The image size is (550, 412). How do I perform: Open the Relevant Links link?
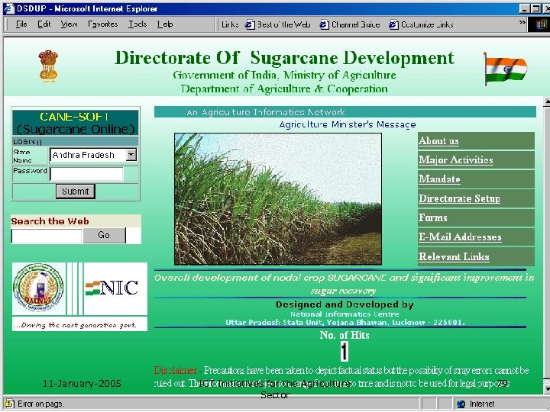click(x=454, y=257)
